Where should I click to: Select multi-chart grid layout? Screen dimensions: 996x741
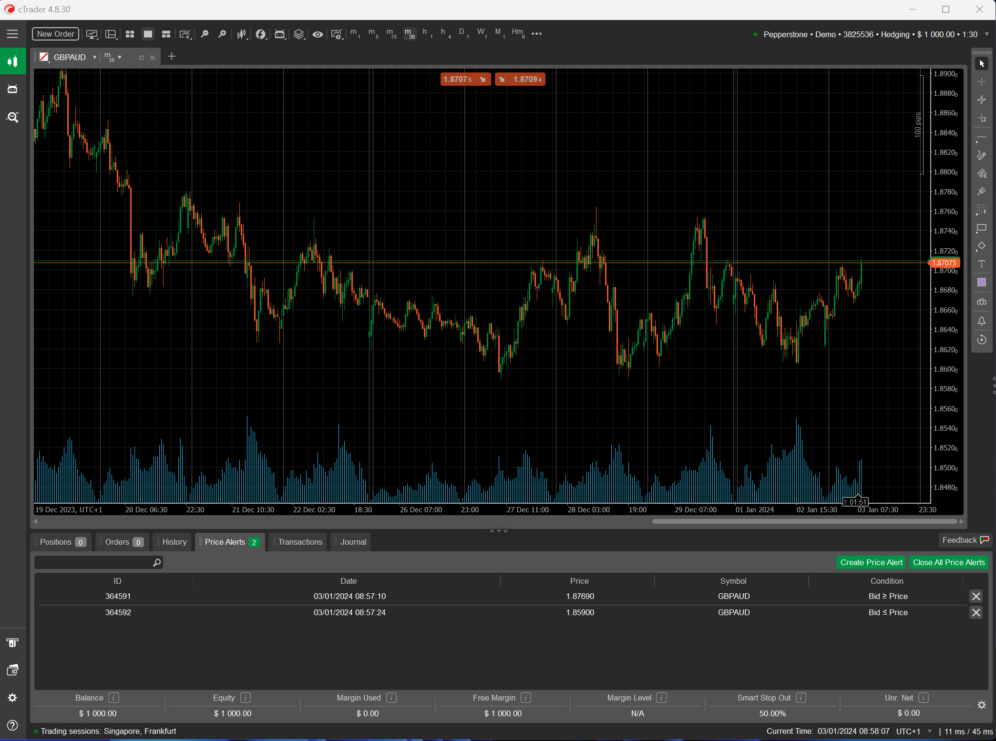pyautogui.click(x=130, y=34)
